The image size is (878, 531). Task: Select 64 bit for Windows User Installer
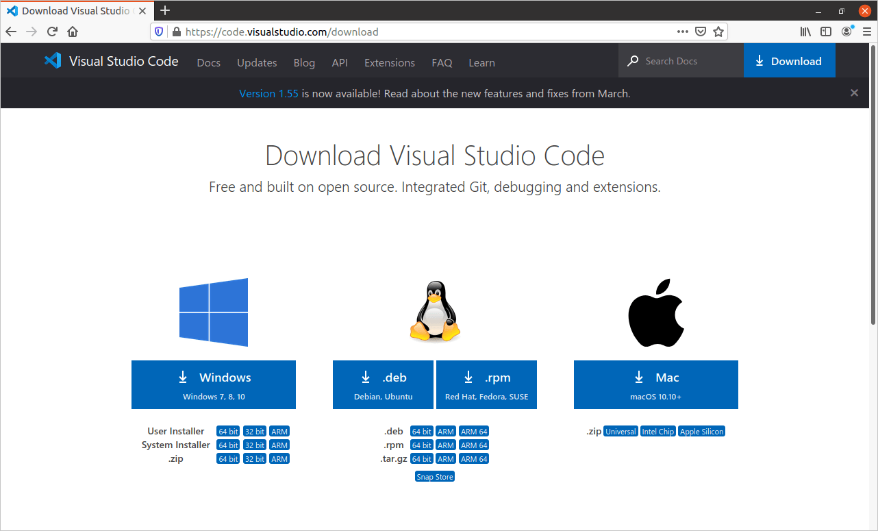[x=227, y=431]
